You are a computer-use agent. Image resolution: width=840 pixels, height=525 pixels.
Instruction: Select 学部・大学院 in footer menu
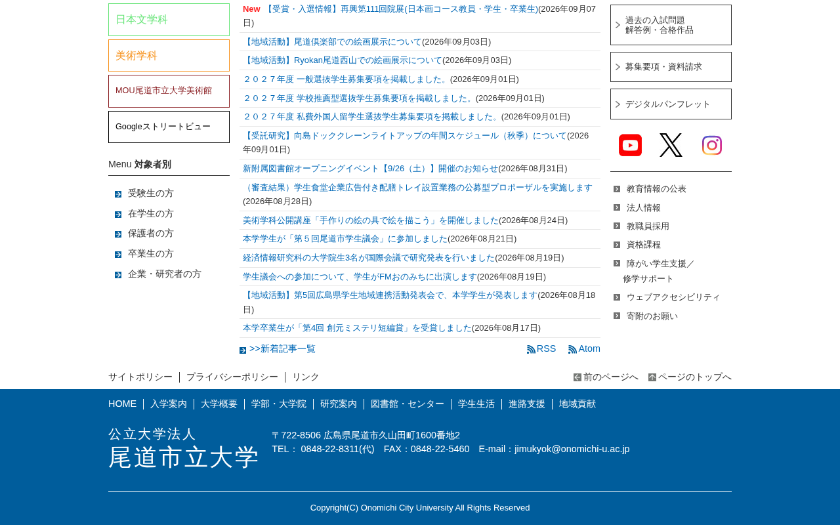point(279,404)
